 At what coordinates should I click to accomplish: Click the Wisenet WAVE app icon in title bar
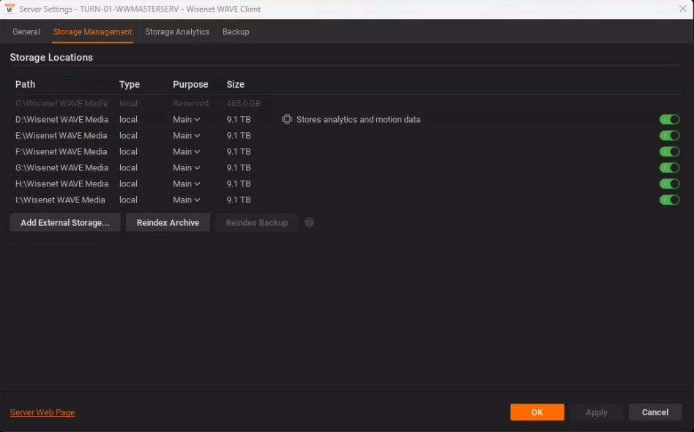pyautogui.click(x=10, y=9)
